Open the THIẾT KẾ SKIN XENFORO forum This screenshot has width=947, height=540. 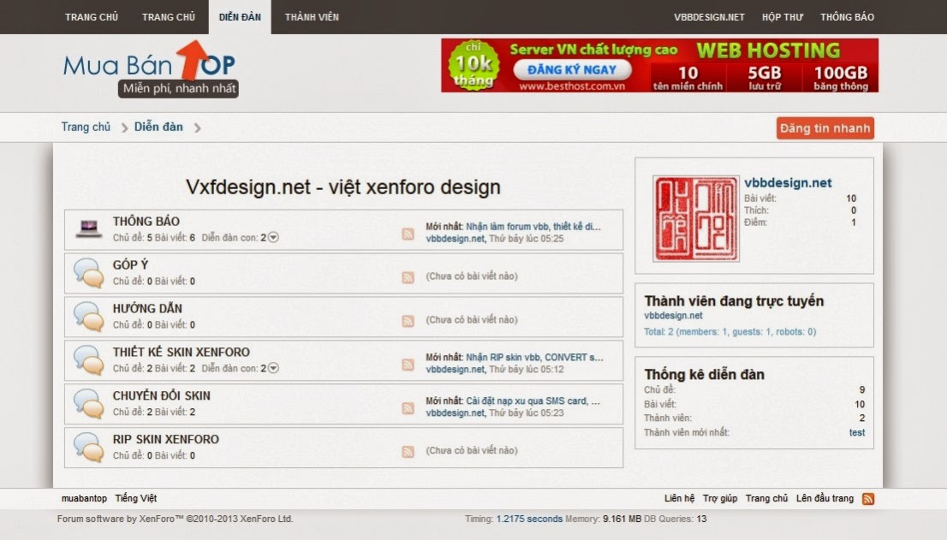182,353
